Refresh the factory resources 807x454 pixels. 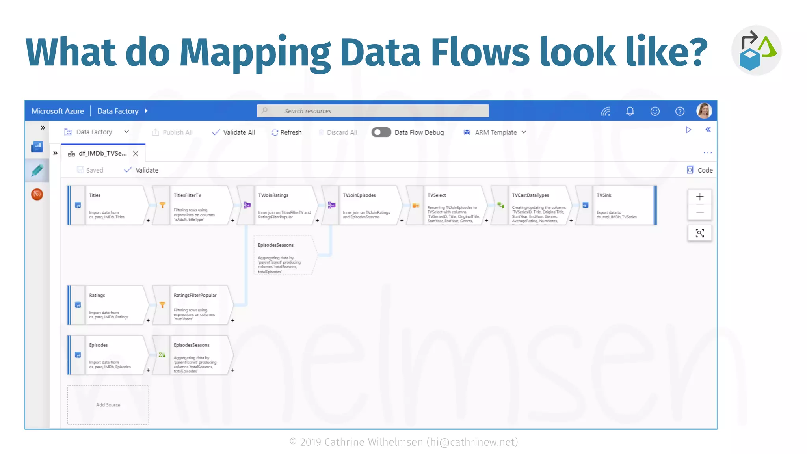[x=286, y=132]
